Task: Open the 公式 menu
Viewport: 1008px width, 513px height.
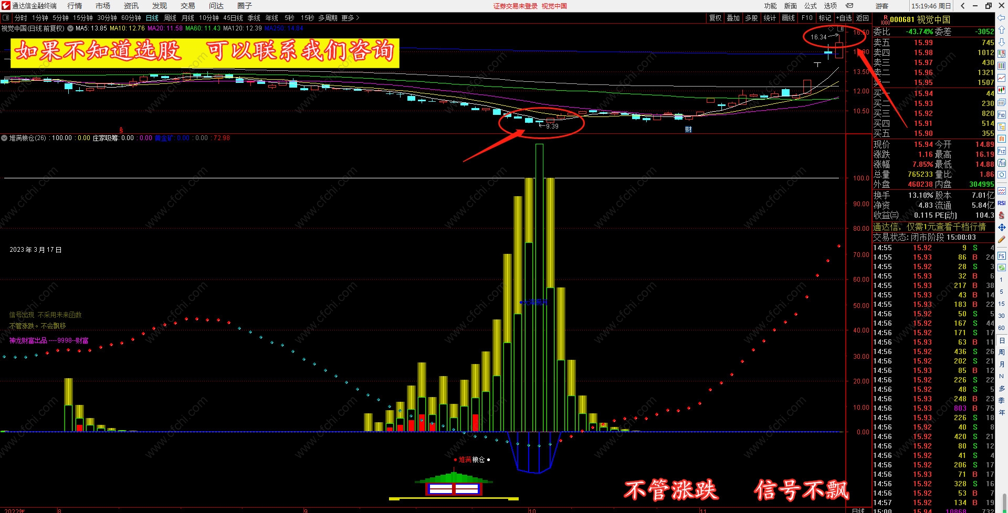Action: 811,6
